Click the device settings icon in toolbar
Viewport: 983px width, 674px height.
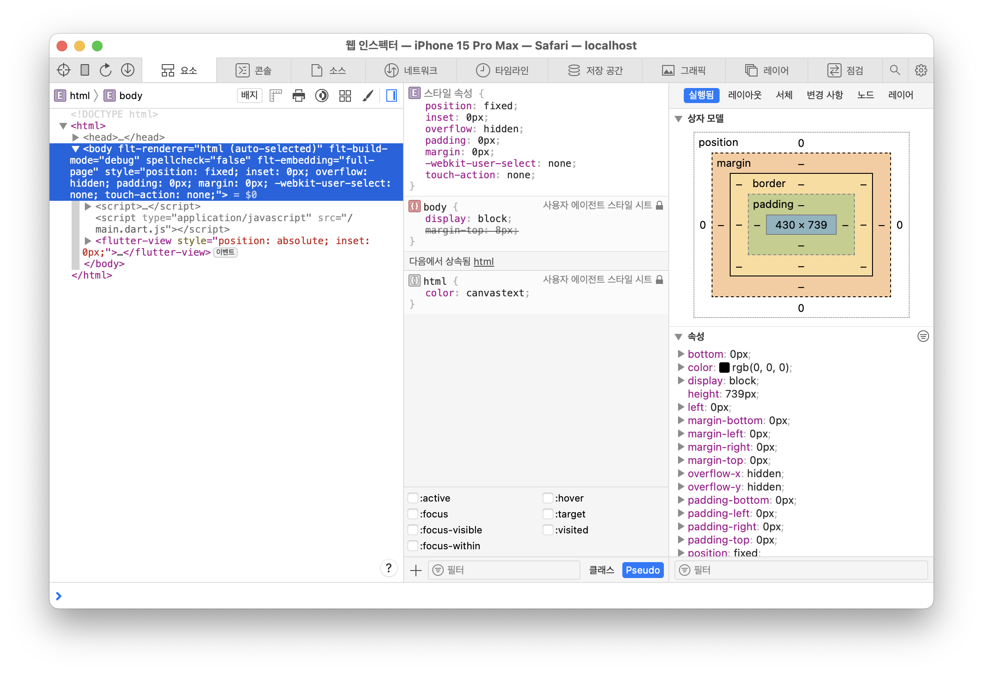85,70
